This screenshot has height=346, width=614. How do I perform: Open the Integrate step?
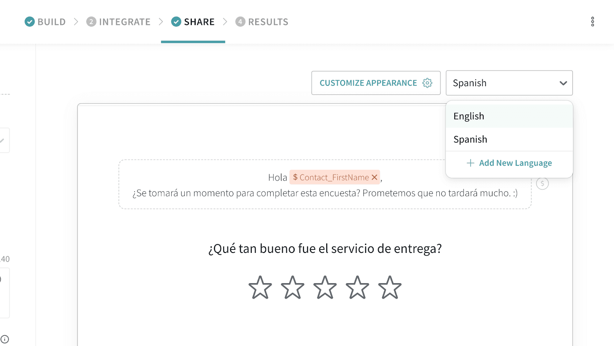119,22
